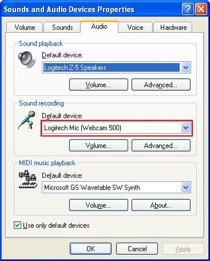Image resolution: width=210 pixels, height=261 pixels.
Task: Open the Hardware tab
Action: 173,28
